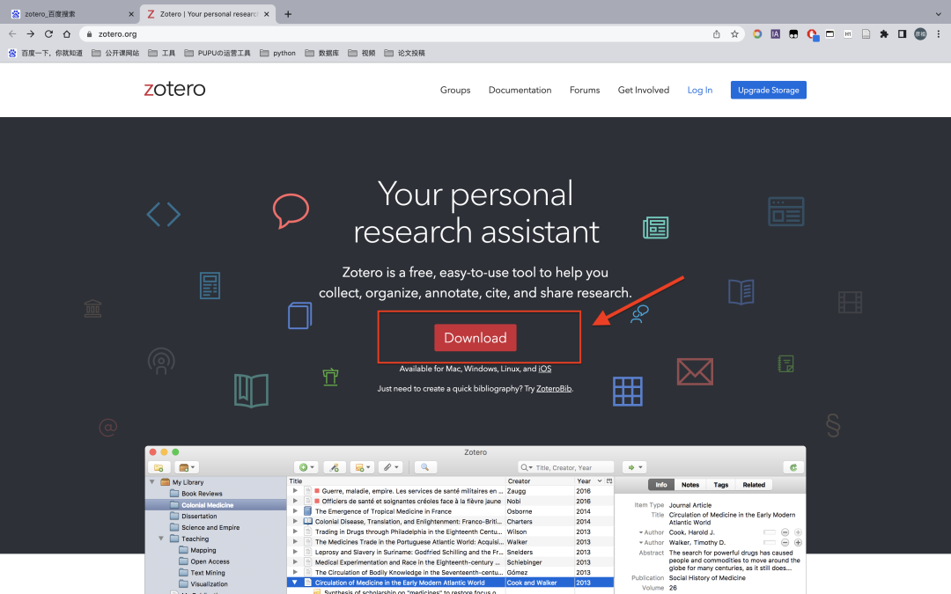Bookmark this page with the star icon

(734, 34)
